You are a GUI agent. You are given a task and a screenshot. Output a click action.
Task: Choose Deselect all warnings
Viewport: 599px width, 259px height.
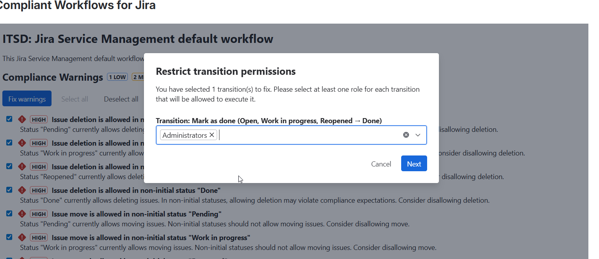pos(121,99)
